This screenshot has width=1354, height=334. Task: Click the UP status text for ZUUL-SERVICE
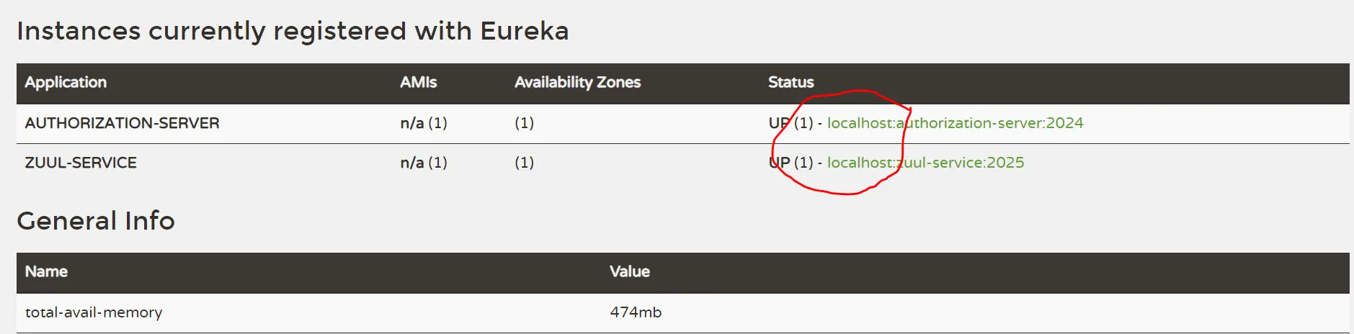coord(779,163)
